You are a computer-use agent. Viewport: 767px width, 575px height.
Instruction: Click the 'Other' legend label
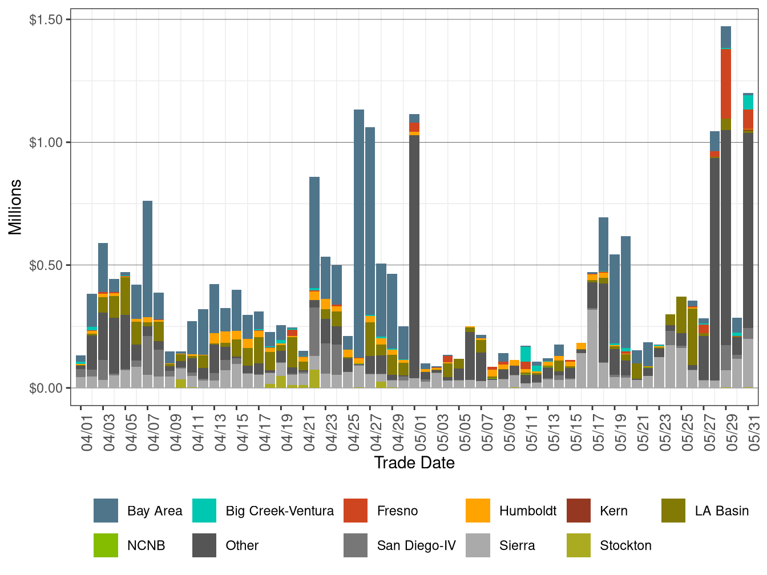point(242,546)
